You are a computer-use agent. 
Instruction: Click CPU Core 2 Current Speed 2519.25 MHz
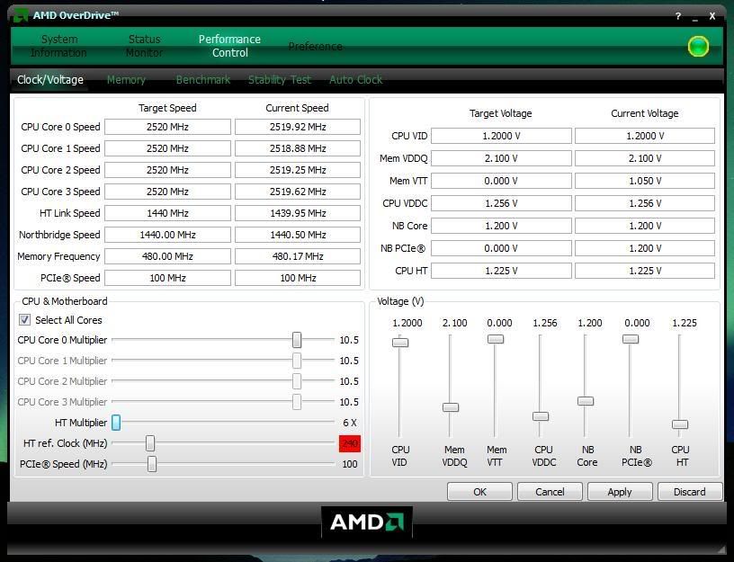(298, 170)
